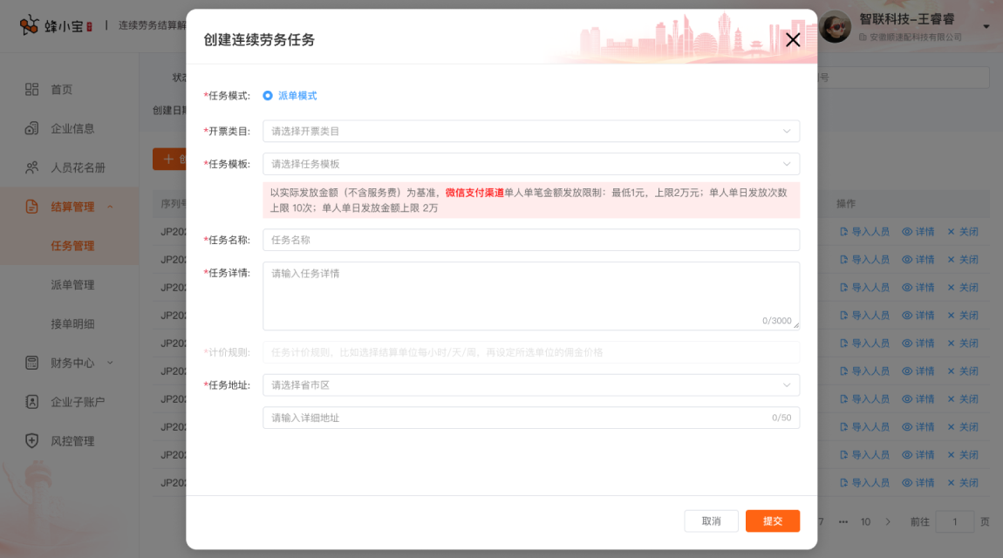Select the 派单模式 radio button
This screenshot has width=1003, height=558.
(268, 96)
